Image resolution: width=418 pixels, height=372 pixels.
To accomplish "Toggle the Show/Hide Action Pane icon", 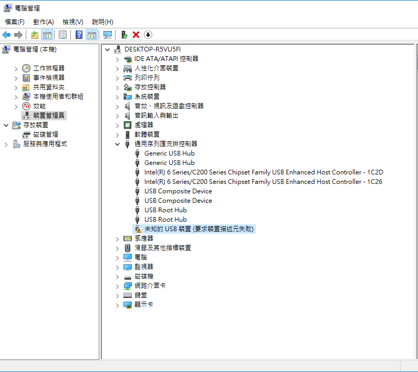I will pos(92,35).
